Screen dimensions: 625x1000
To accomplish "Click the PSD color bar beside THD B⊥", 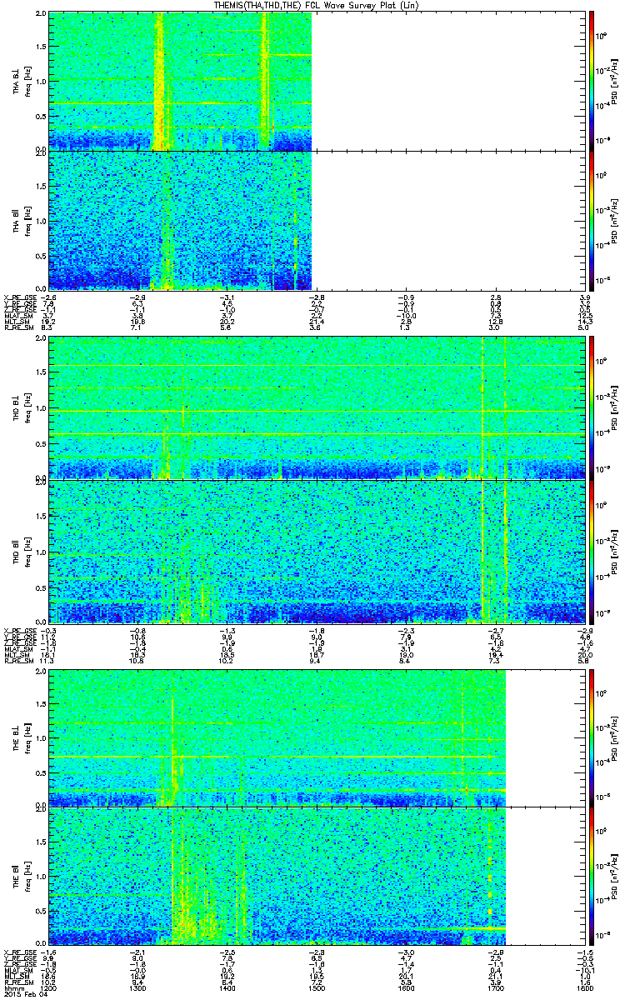I will (x=592, y=407).
